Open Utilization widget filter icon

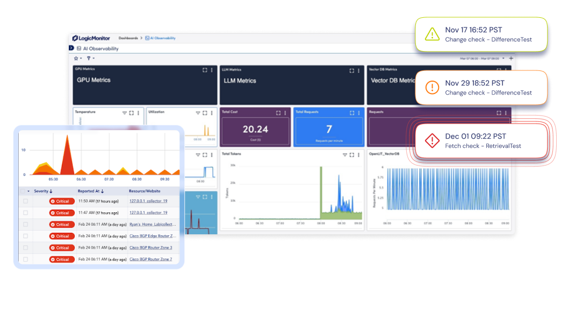click(x=198, y=113)
